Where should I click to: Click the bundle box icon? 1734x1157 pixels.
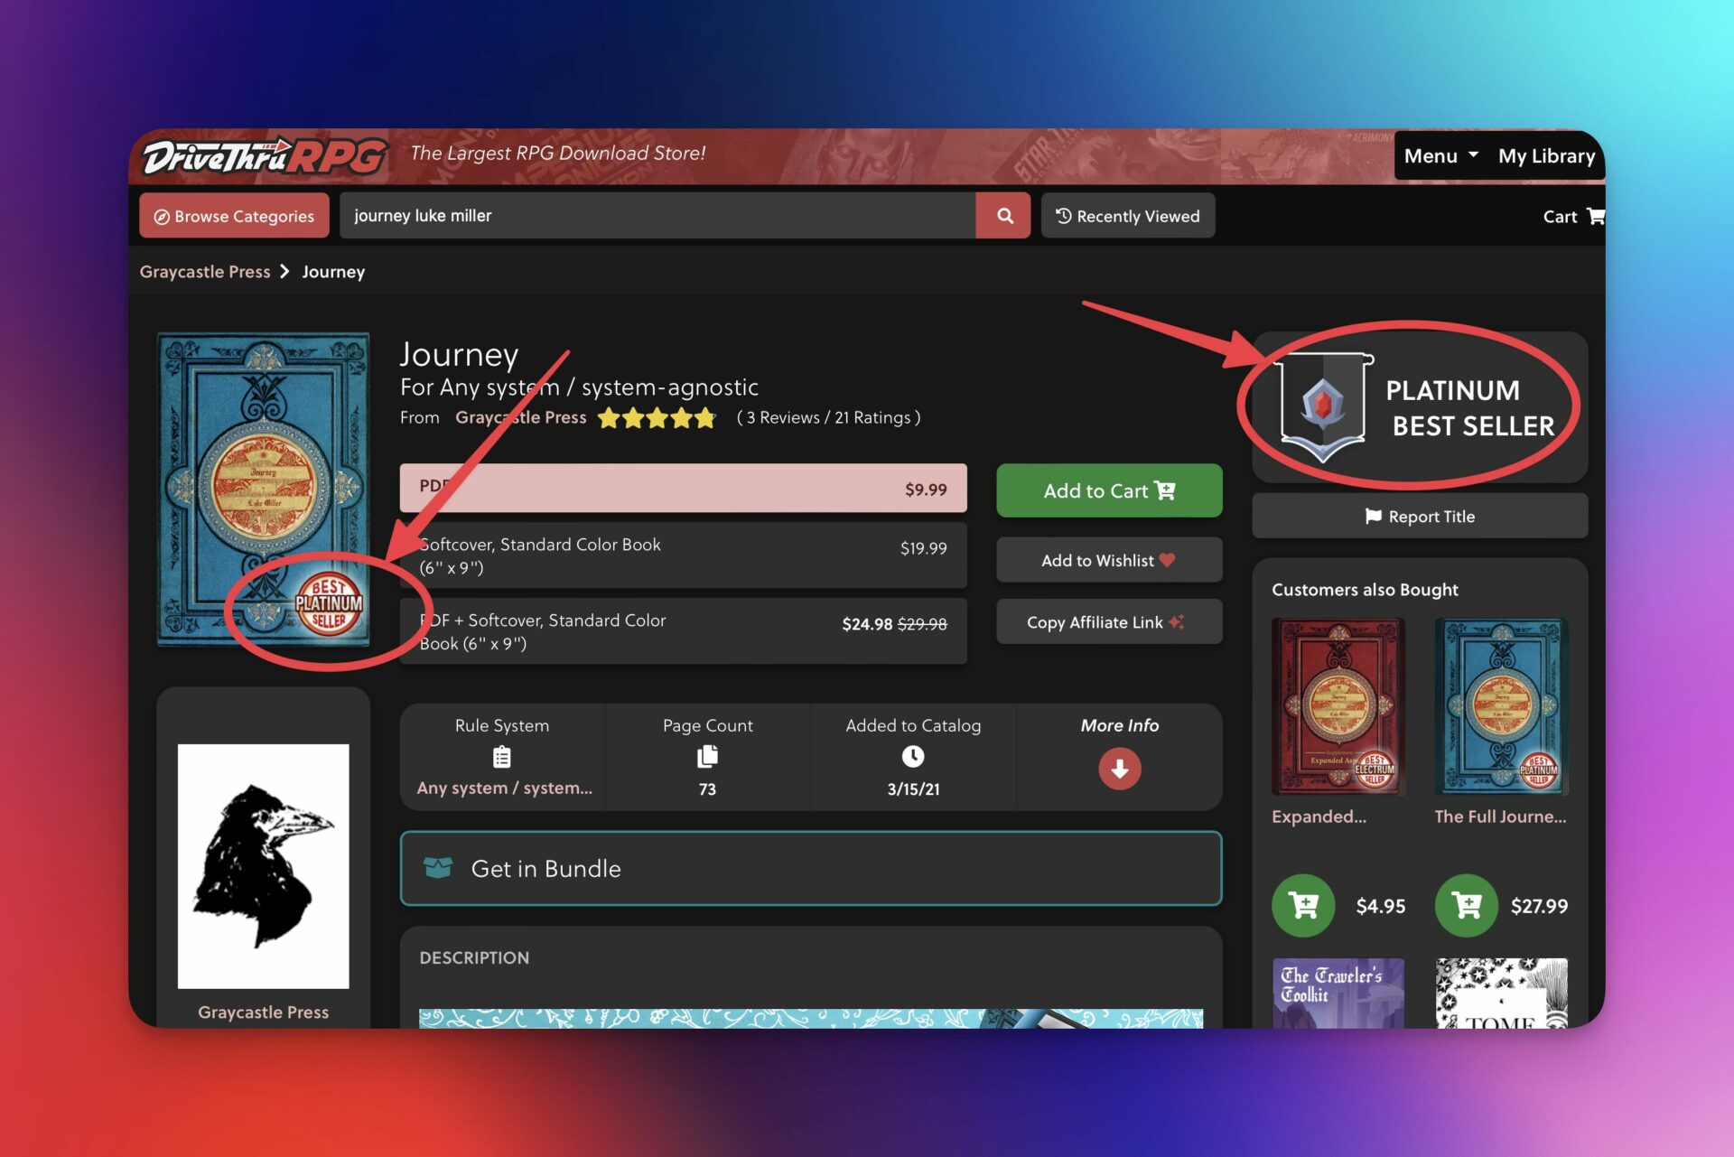438,868
